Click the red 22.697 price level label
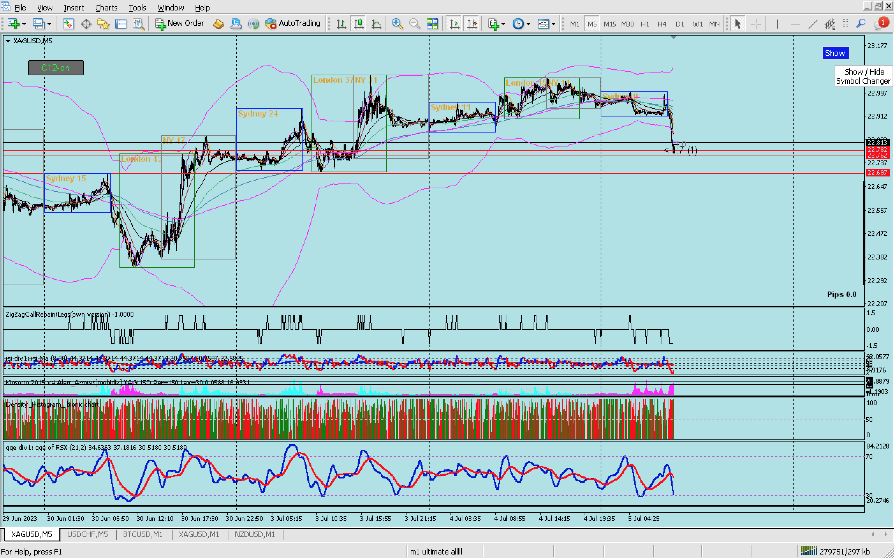The height and width of the screenshot is (558, 894). pyautogui.click(x=877, y=173)
